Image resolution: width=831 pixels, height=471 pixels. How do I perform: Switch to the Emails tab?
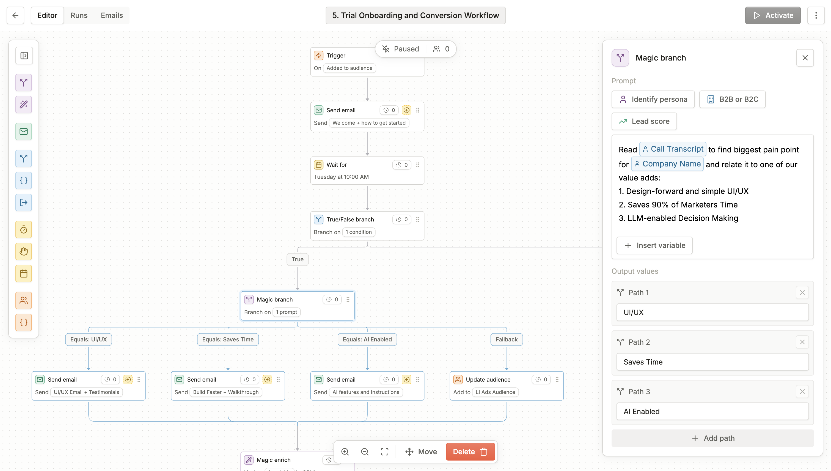[x=112, y=15]
